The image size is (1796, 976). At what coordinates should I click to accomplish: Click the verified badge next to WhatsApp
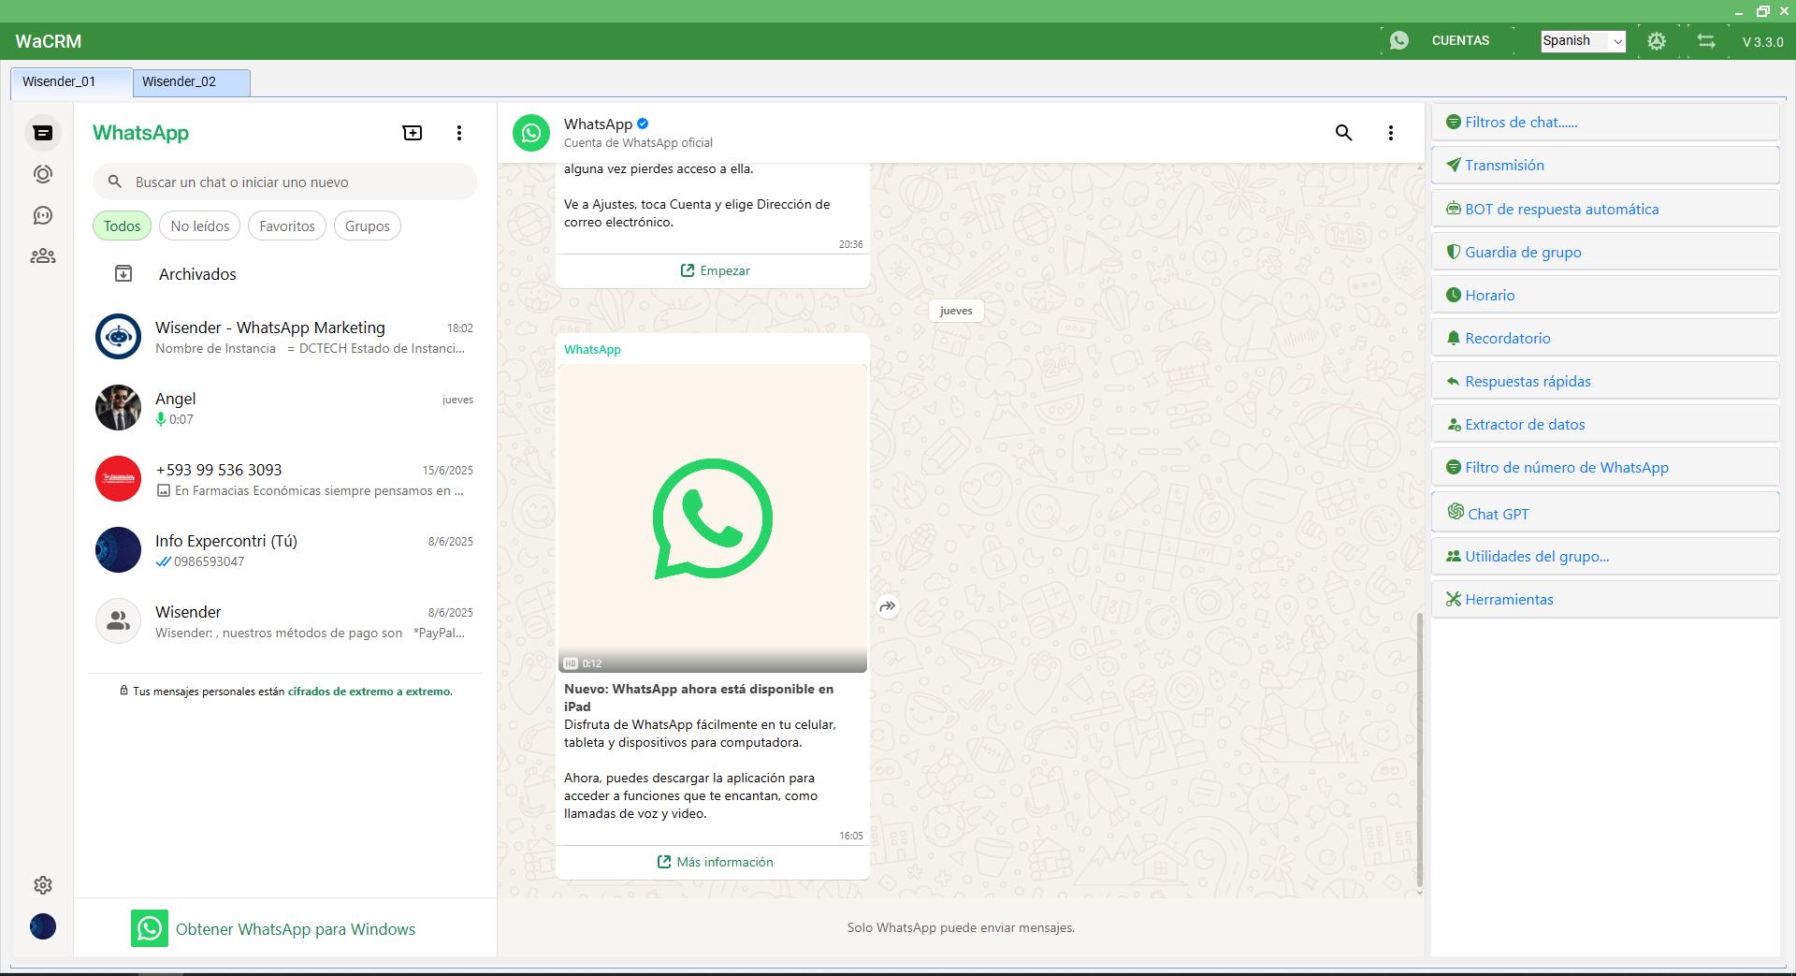point(643,124)
